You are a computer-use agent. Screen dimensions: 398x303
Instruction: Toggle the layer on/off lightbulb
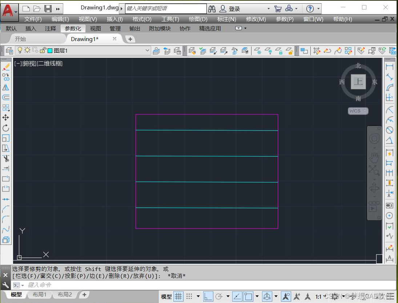pyautogui.click(x=20, y=50)
